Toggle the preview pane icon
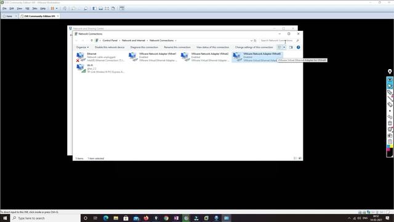Viewport: 394px width, 222px height. point(291,47)
